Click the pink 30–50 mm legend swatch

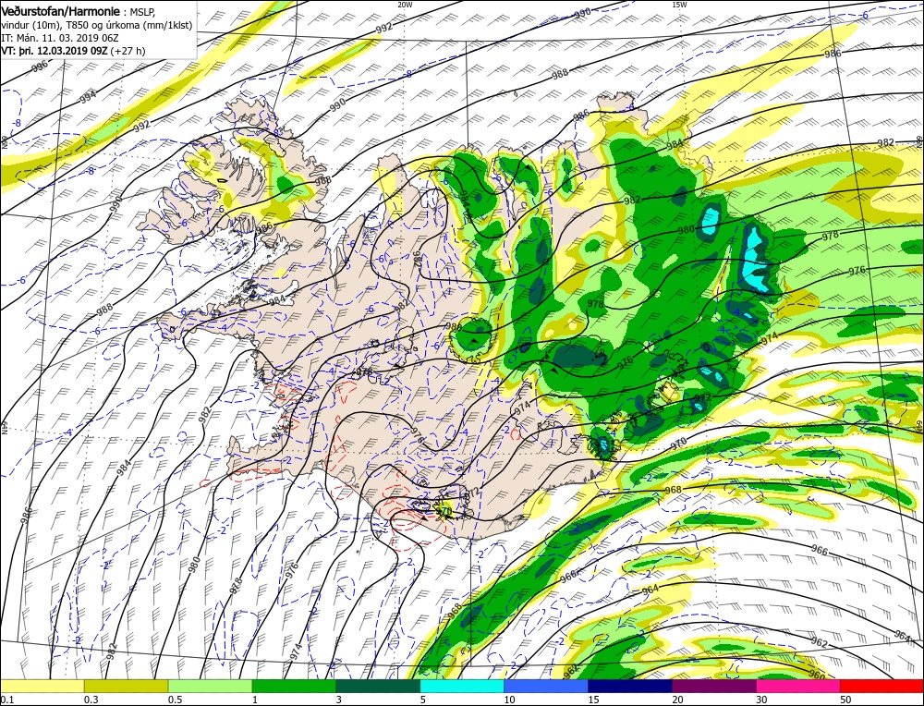click(798, 686)
